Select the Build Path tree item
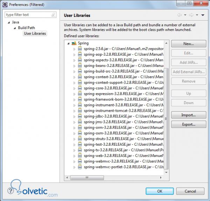210x201 pixels. pos(26,28)
